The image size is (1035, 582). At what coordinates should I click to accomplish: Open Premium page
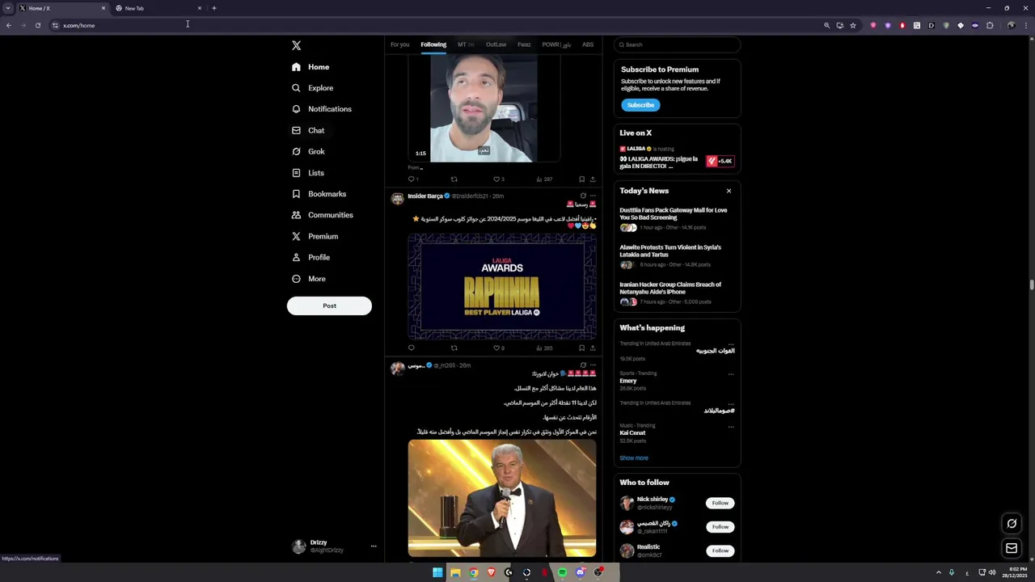[315, 236]
